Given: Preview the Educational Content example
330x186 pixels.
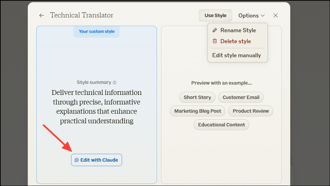Looking at the screenshot, I should coord(221,125).
